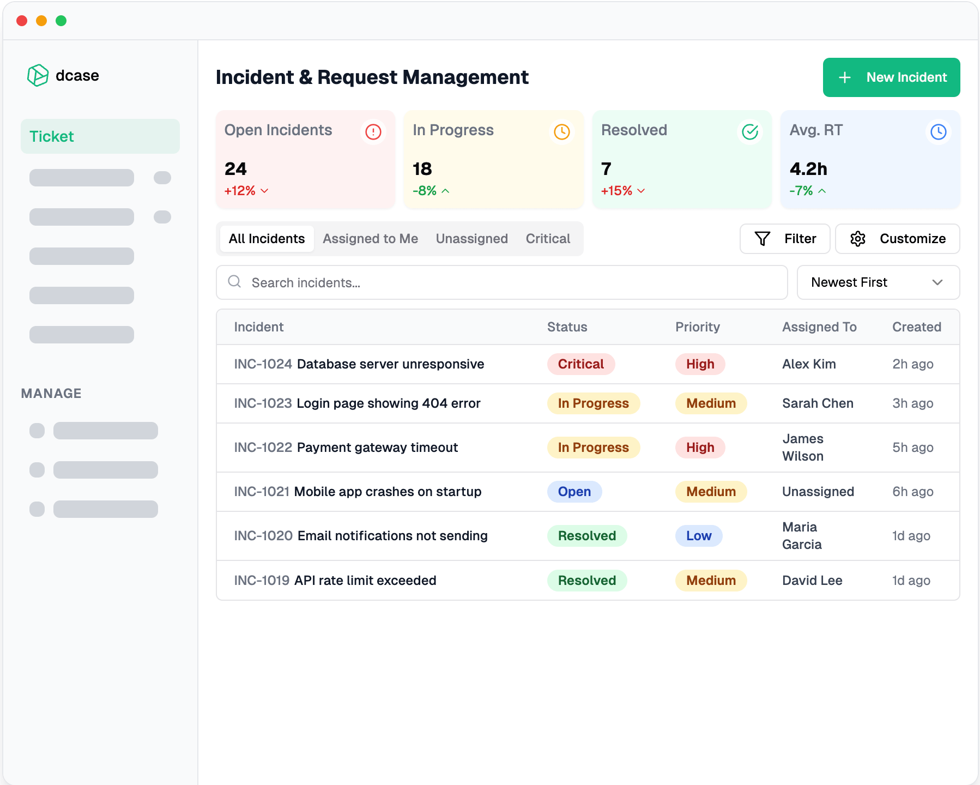The height and width of the screenshot is (785, 980).
Task: Click the +15% down chevron
Action: 641,191
